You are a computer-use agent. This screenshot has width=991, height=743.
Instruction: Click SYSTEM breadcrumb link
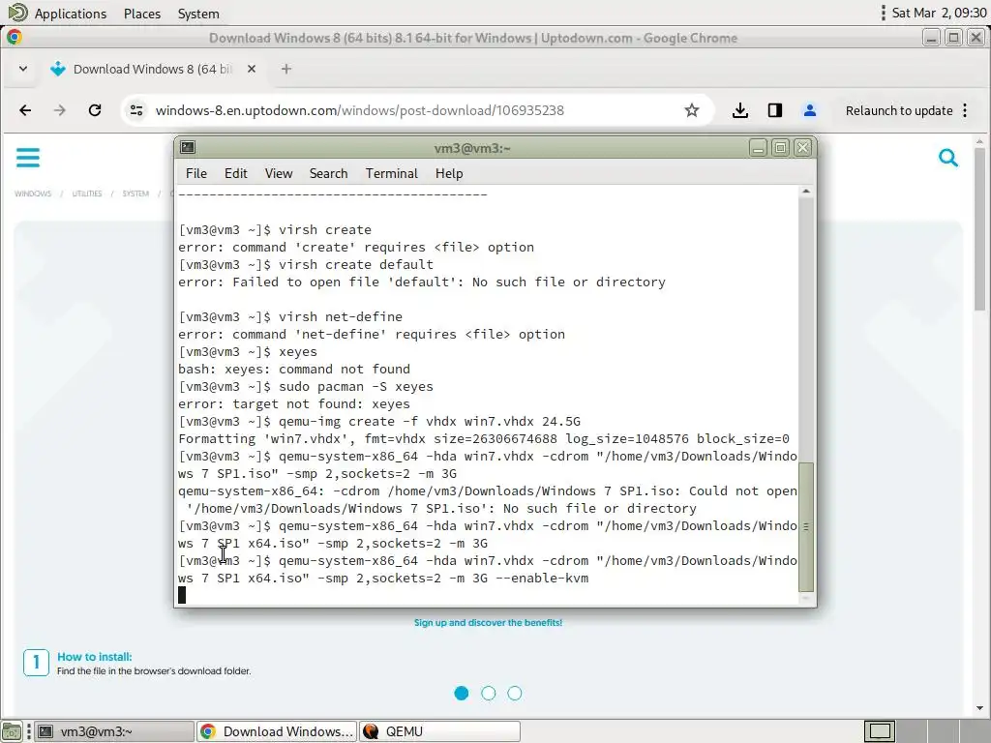tap(135, 193)
